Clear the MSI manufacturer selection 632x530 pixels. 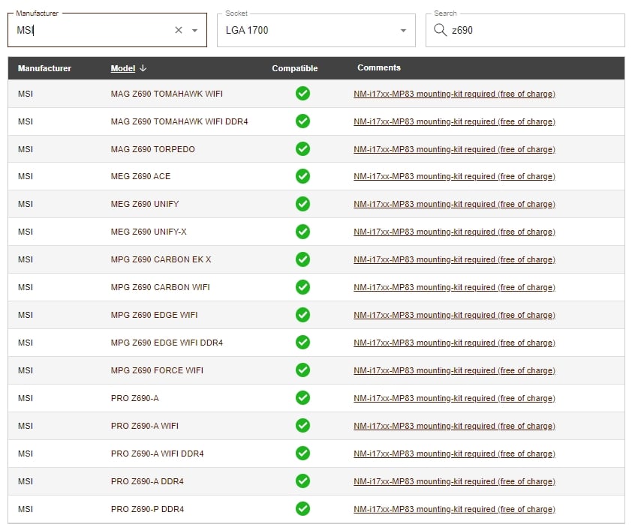pos(179,31)
